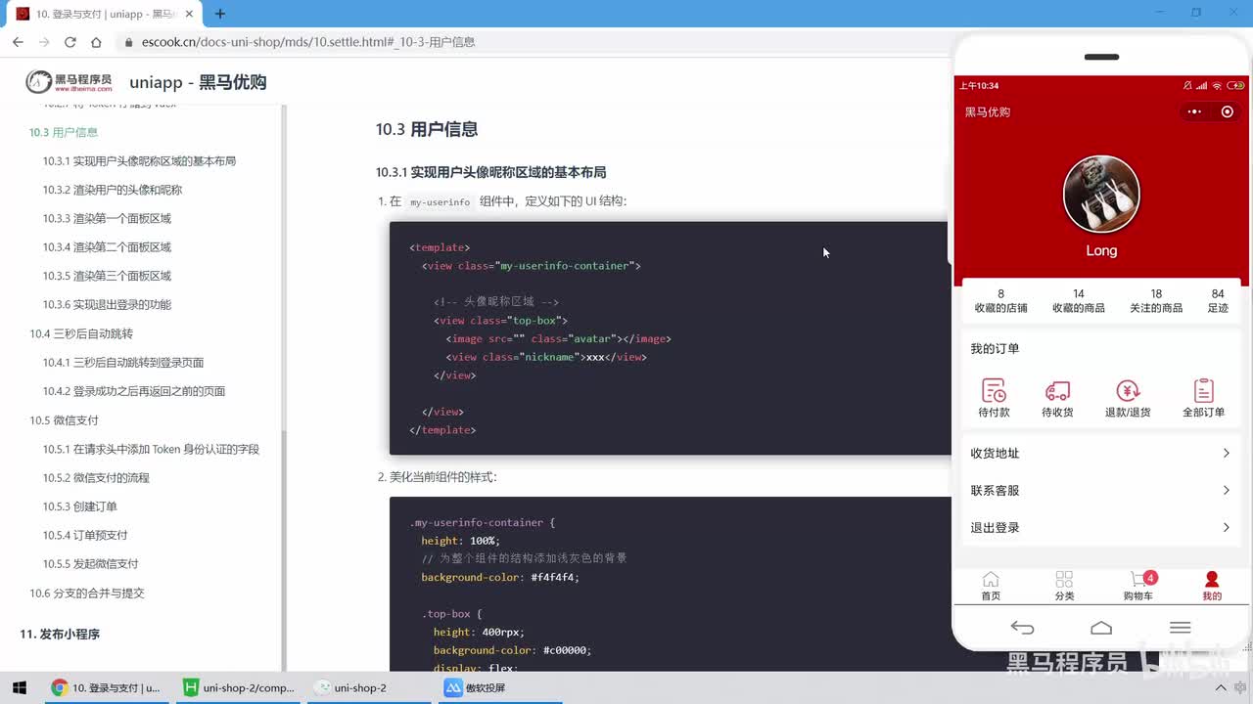This screenshot has width=1253, height=704.
Task: Open 10.4.1 三秒后自动跳转到登录页面
Action: (x=123, y=362)
